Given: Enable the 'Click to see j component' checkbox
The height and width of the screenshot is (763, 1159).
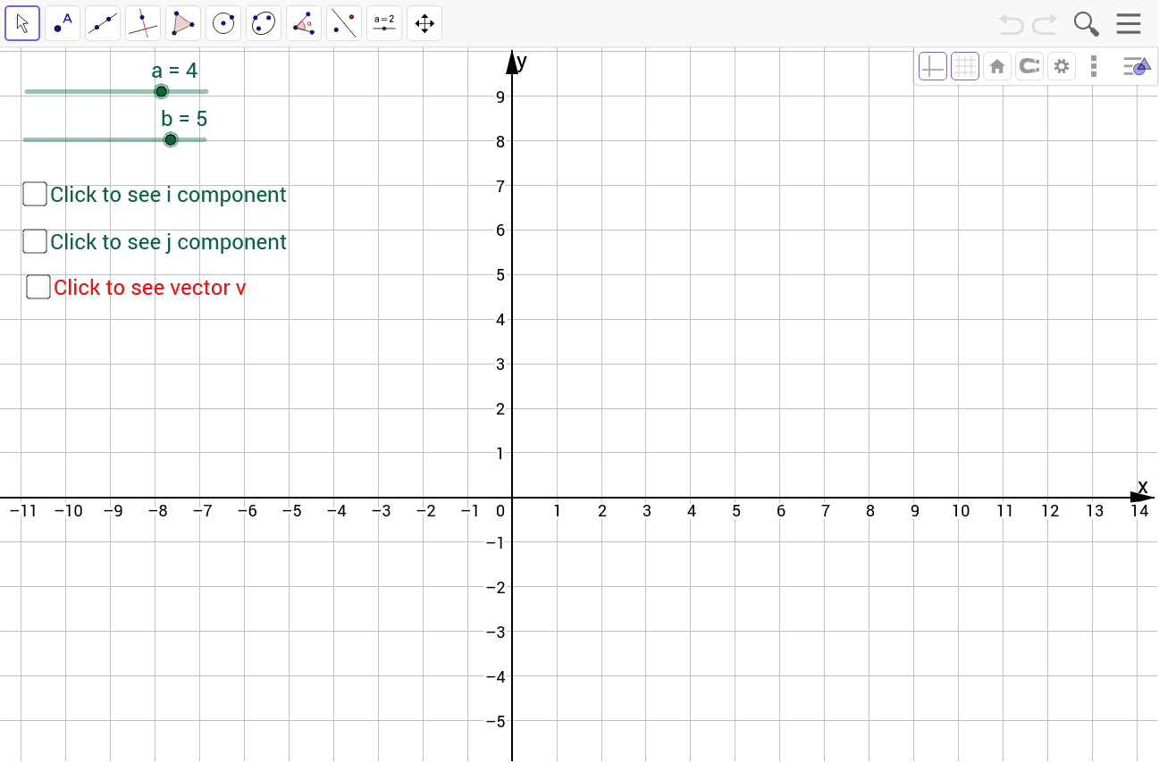Looking at the screenshot, I should tap(34, 240).
